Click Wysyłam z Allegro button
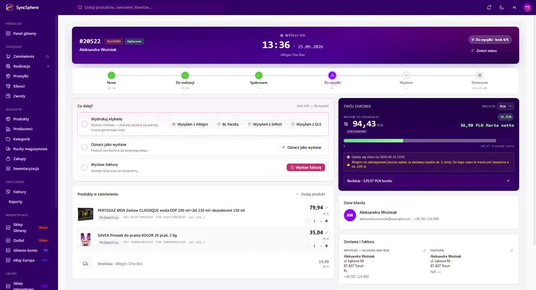 [x=190, y=124]
